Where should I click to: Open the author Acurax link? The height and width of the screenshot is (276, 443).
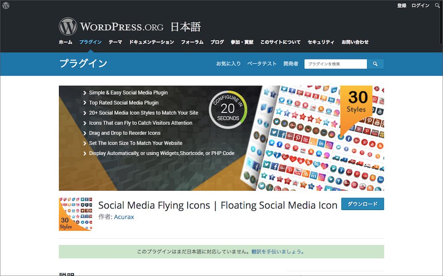click(124, 217)
